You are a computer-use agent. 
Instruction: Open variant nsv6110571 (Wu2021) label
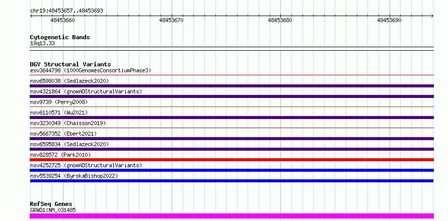point(59,113)
